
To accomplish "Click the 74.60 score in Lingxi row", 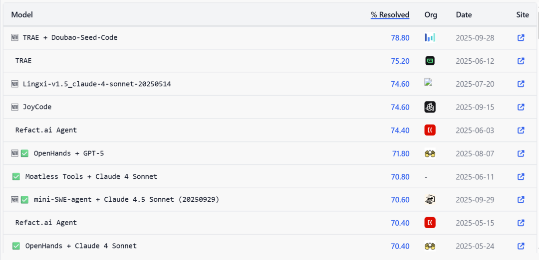I will (400, 84).
